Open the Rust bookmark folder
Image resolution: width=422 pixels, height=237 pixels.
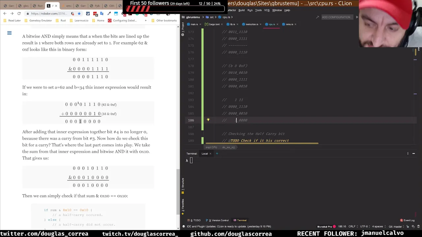[x=61, y=20]
